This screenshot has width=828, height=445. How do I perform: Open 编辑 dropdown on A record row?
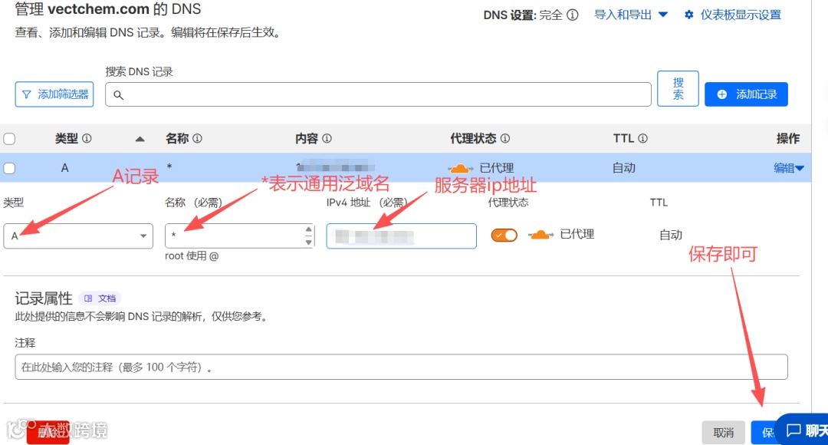point(789,168)
